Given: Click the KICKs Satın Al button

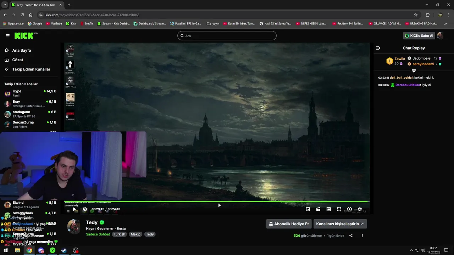Looking at the screenshot, I should [x=419, y=35].
